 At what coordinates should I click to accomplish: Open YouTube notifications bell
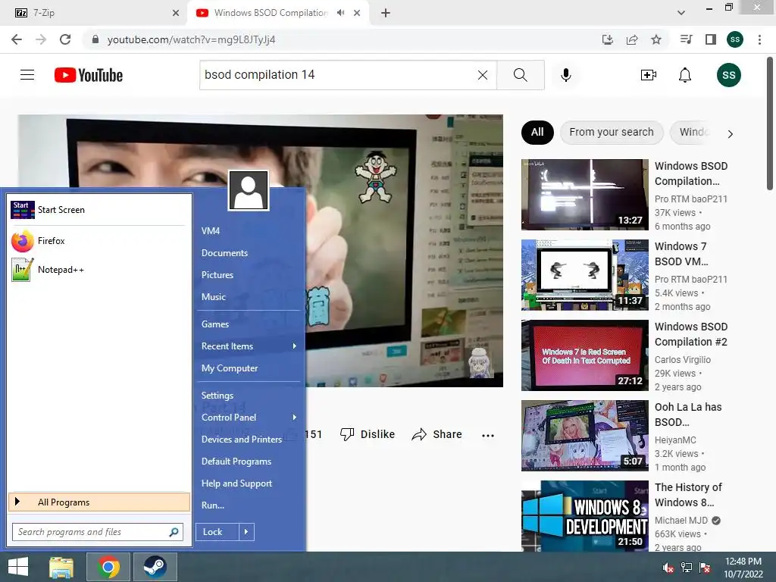click(685, 75)
